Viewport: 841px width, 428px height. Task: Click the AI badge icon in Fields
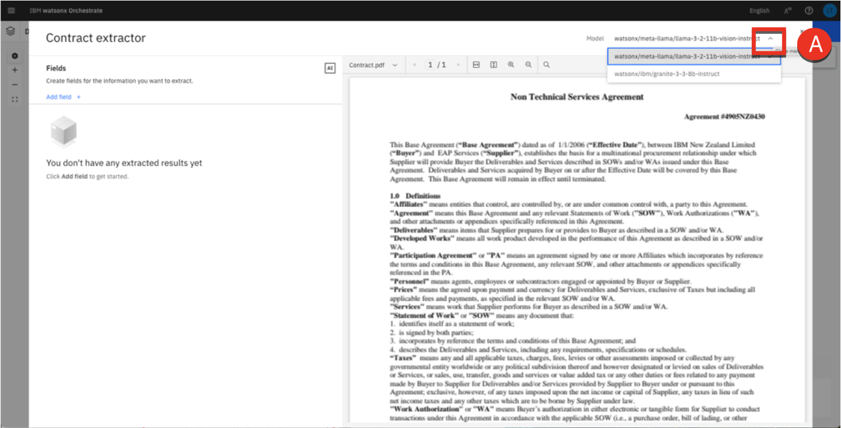coord(330,68)
